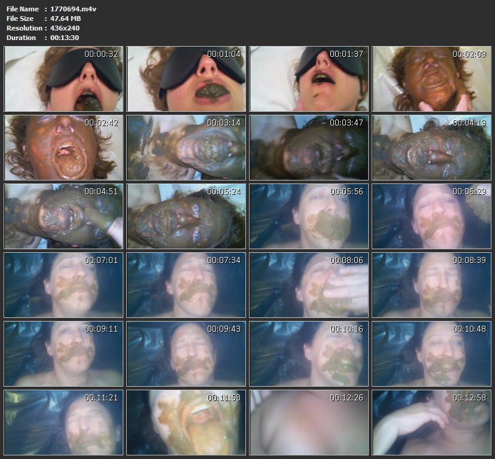
Task: Open the thumbnail labeled 00:09:11
Action: (63, 354)
